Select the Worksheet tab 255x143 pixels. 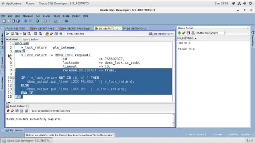(12, 39)
